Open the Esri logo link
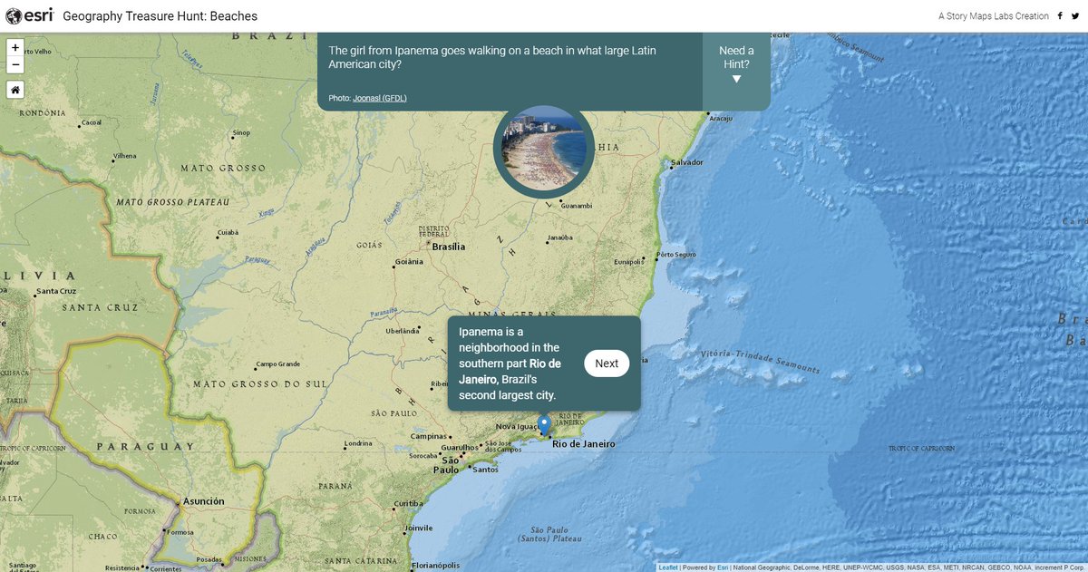1088x572 pixels. (29, 15)
